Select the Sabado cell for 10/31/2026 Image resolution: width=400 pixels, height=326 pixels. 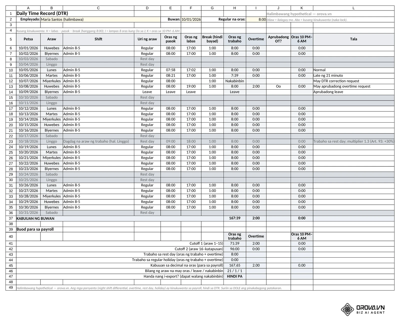(51, 213)
